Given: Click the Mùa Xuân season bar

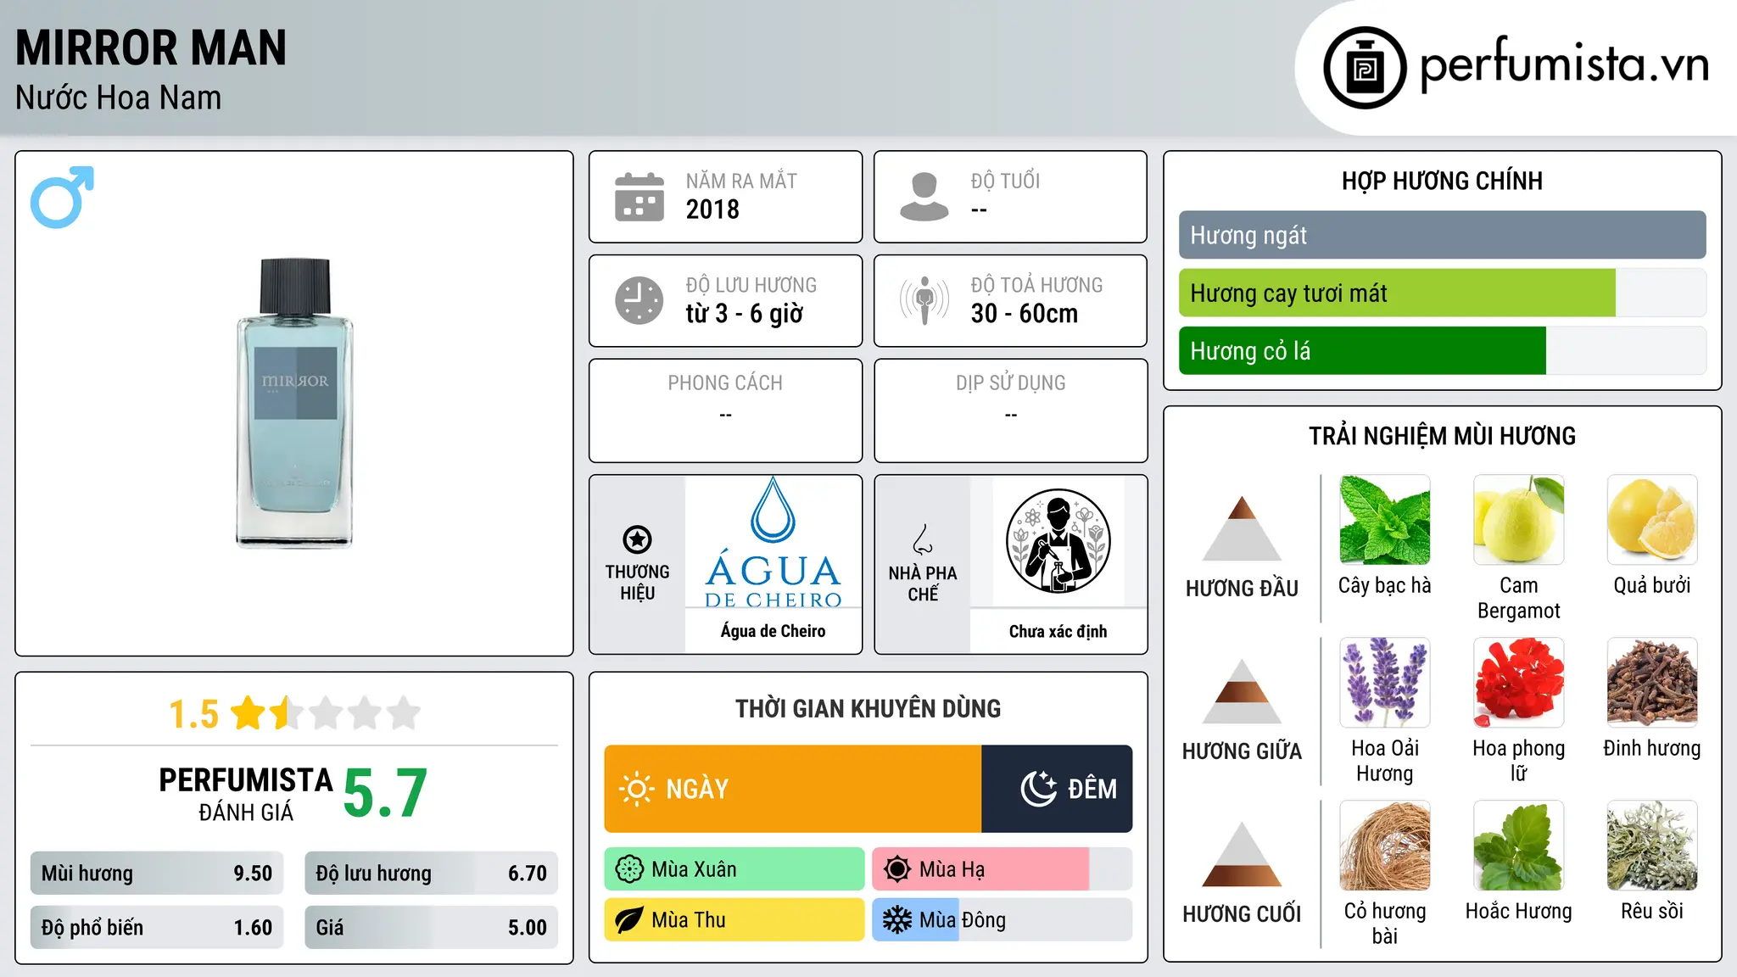Looking at the screenshot, I should coord(734,869).
